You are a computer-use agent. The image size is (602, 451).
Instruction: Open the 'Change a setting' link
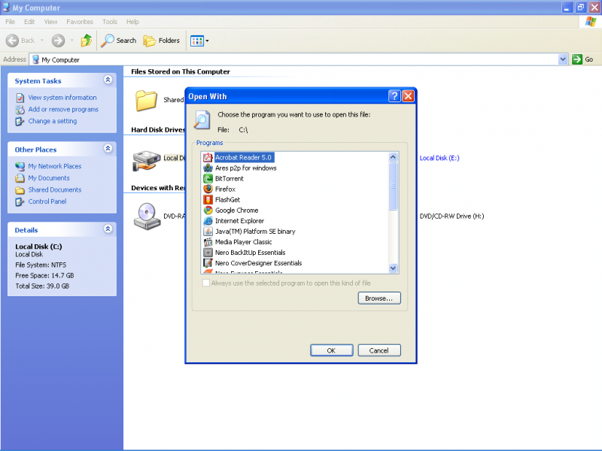click(52, 121)
